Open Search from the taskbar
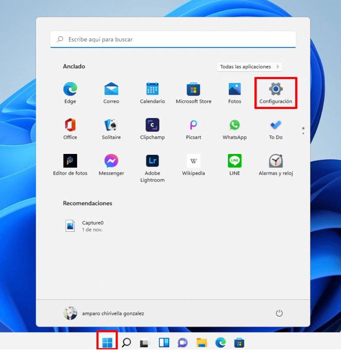 point(126,342)
